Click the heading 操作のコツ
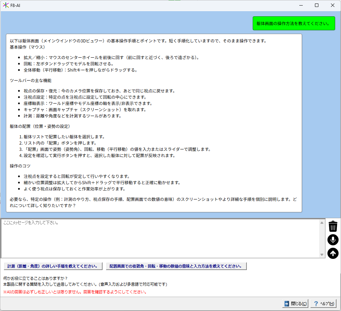341x311 pixels. coord(20,166)
